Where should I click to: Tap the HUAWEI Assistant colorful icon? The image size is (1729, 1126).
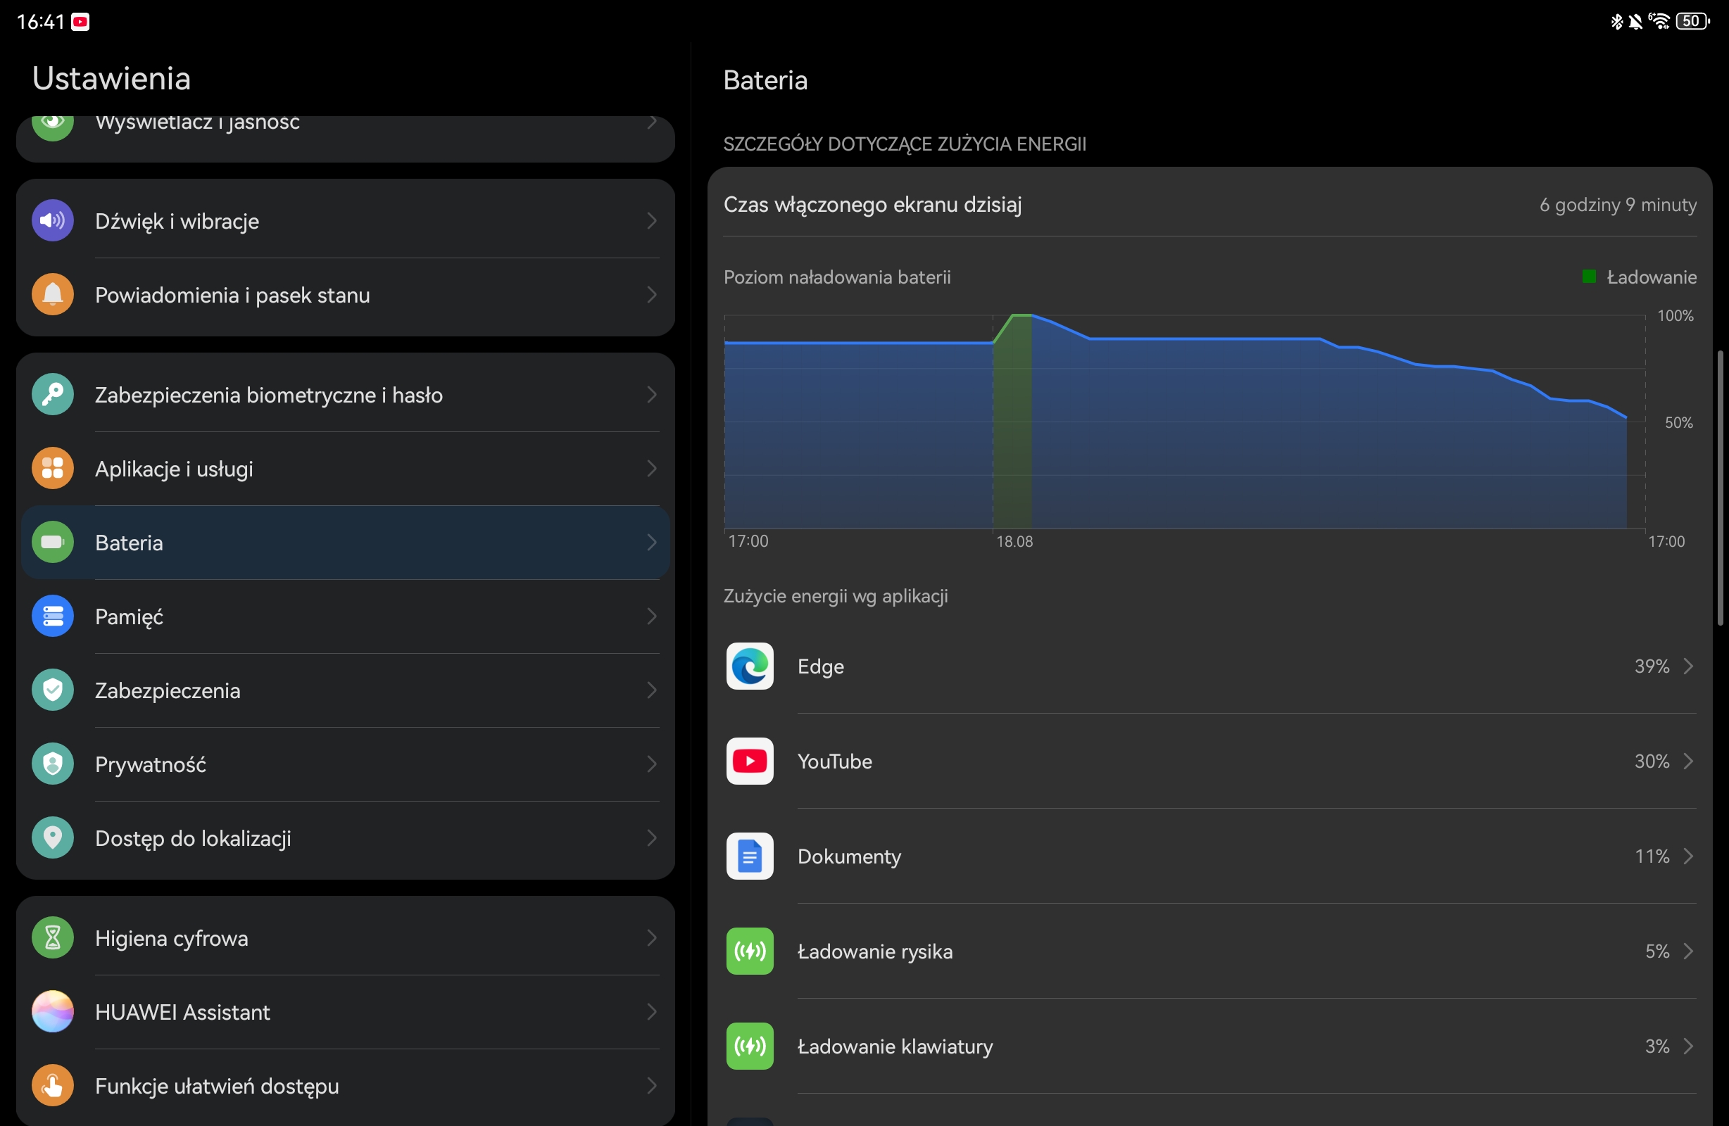(52, 1011)
